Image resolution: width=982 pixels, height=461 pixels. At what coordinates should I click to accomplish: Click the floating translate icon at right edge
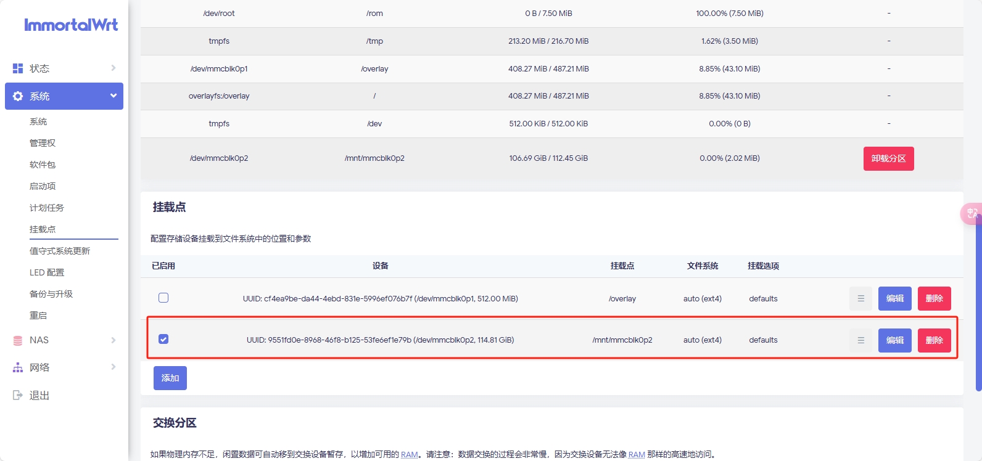(972, 213)
